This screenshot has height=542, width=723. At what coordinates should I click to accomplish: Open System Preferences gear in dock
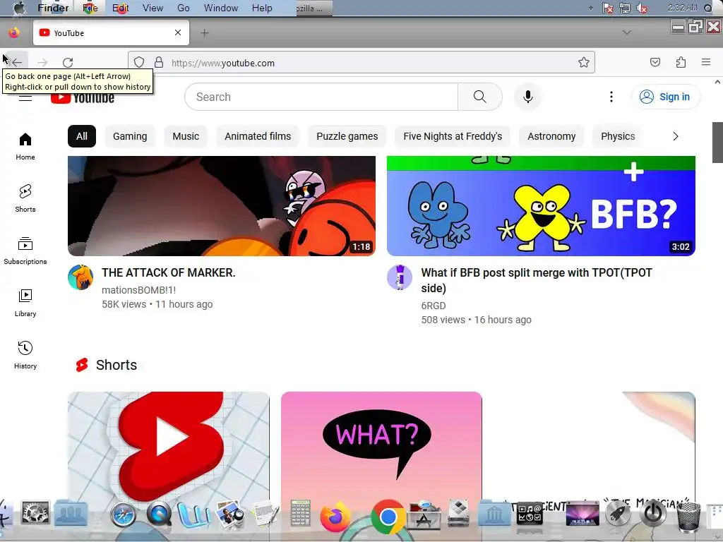click(x=35, y=514)
